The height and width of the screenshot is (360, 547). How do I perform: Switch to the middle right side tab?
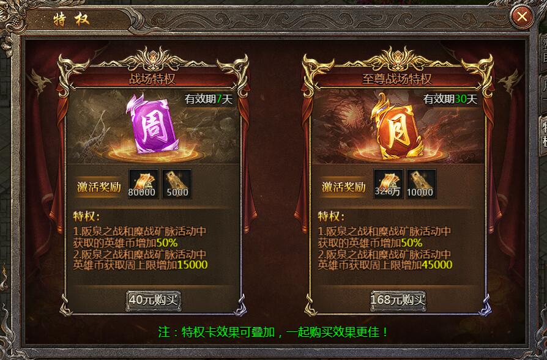pos(543,92)
